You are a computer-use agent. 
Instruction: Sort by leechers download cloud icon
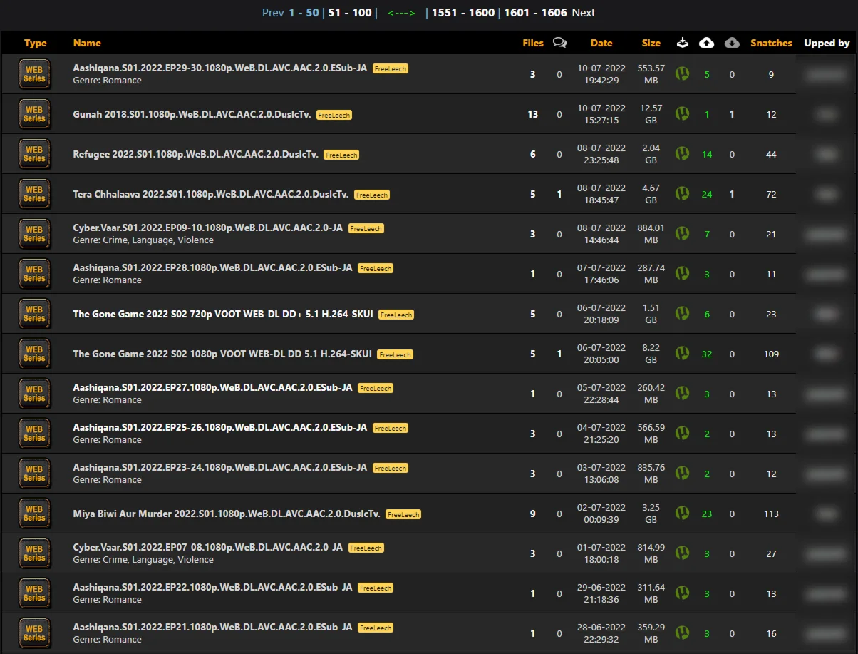click(732, 43)
